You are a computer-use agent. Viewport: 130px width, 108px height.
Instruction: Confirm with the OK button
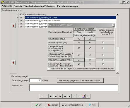click(x=38, y=105)
